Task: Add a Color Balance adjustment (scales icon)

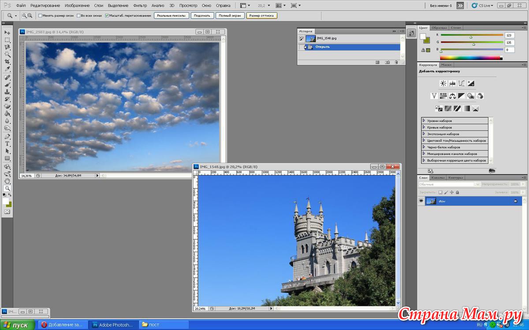Action: 452,95
